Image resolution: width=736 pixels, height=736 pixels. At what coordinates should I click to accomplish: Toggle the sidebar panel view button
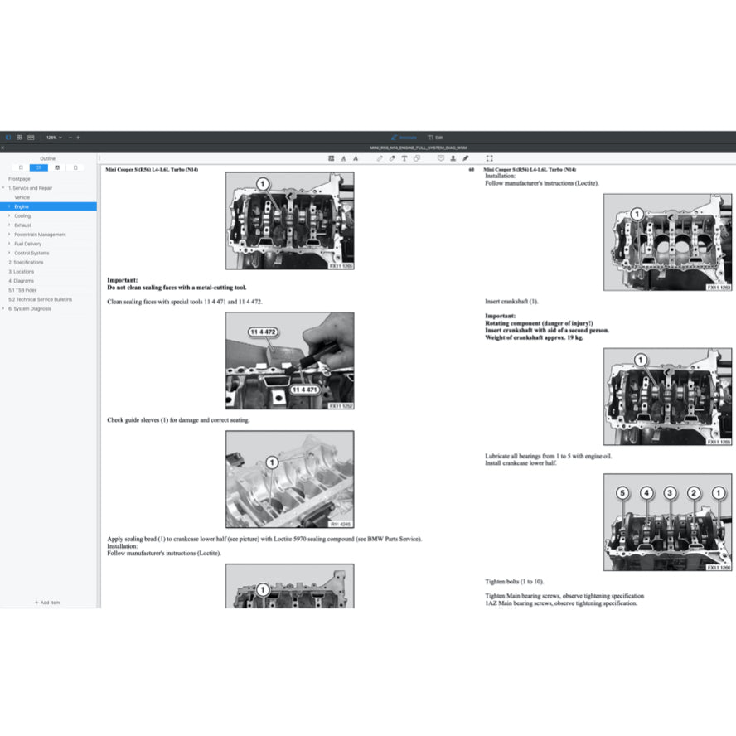pos(8,137)
